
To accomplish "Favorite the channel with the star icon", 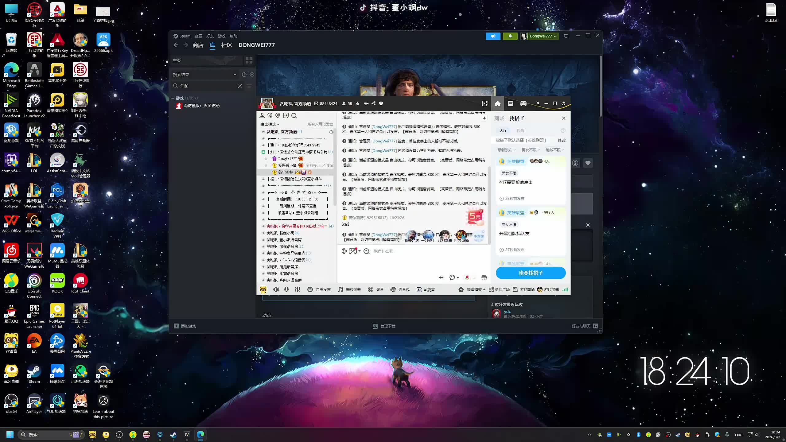I will [358, 103].
